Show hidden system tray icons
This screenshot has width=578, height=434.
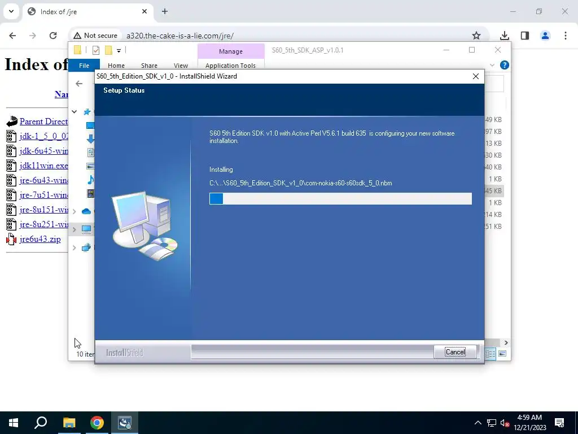point(478,423)
